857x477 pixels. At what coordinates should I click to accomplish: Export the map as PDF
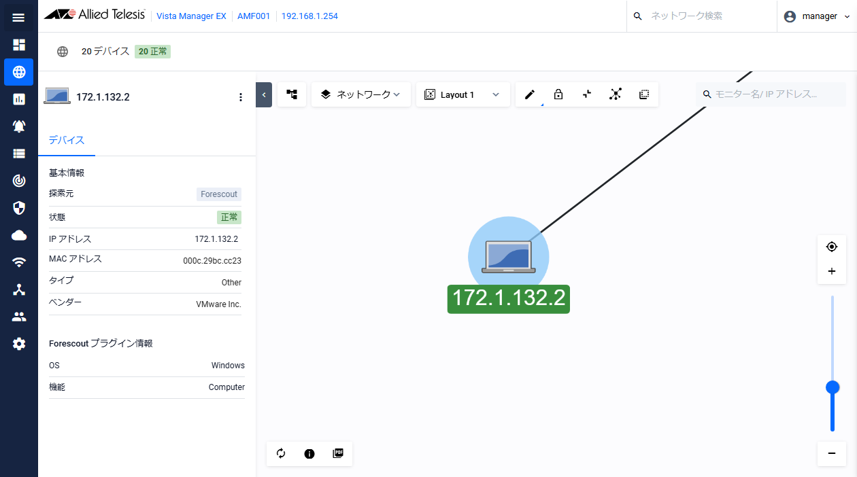coord(338,453)
